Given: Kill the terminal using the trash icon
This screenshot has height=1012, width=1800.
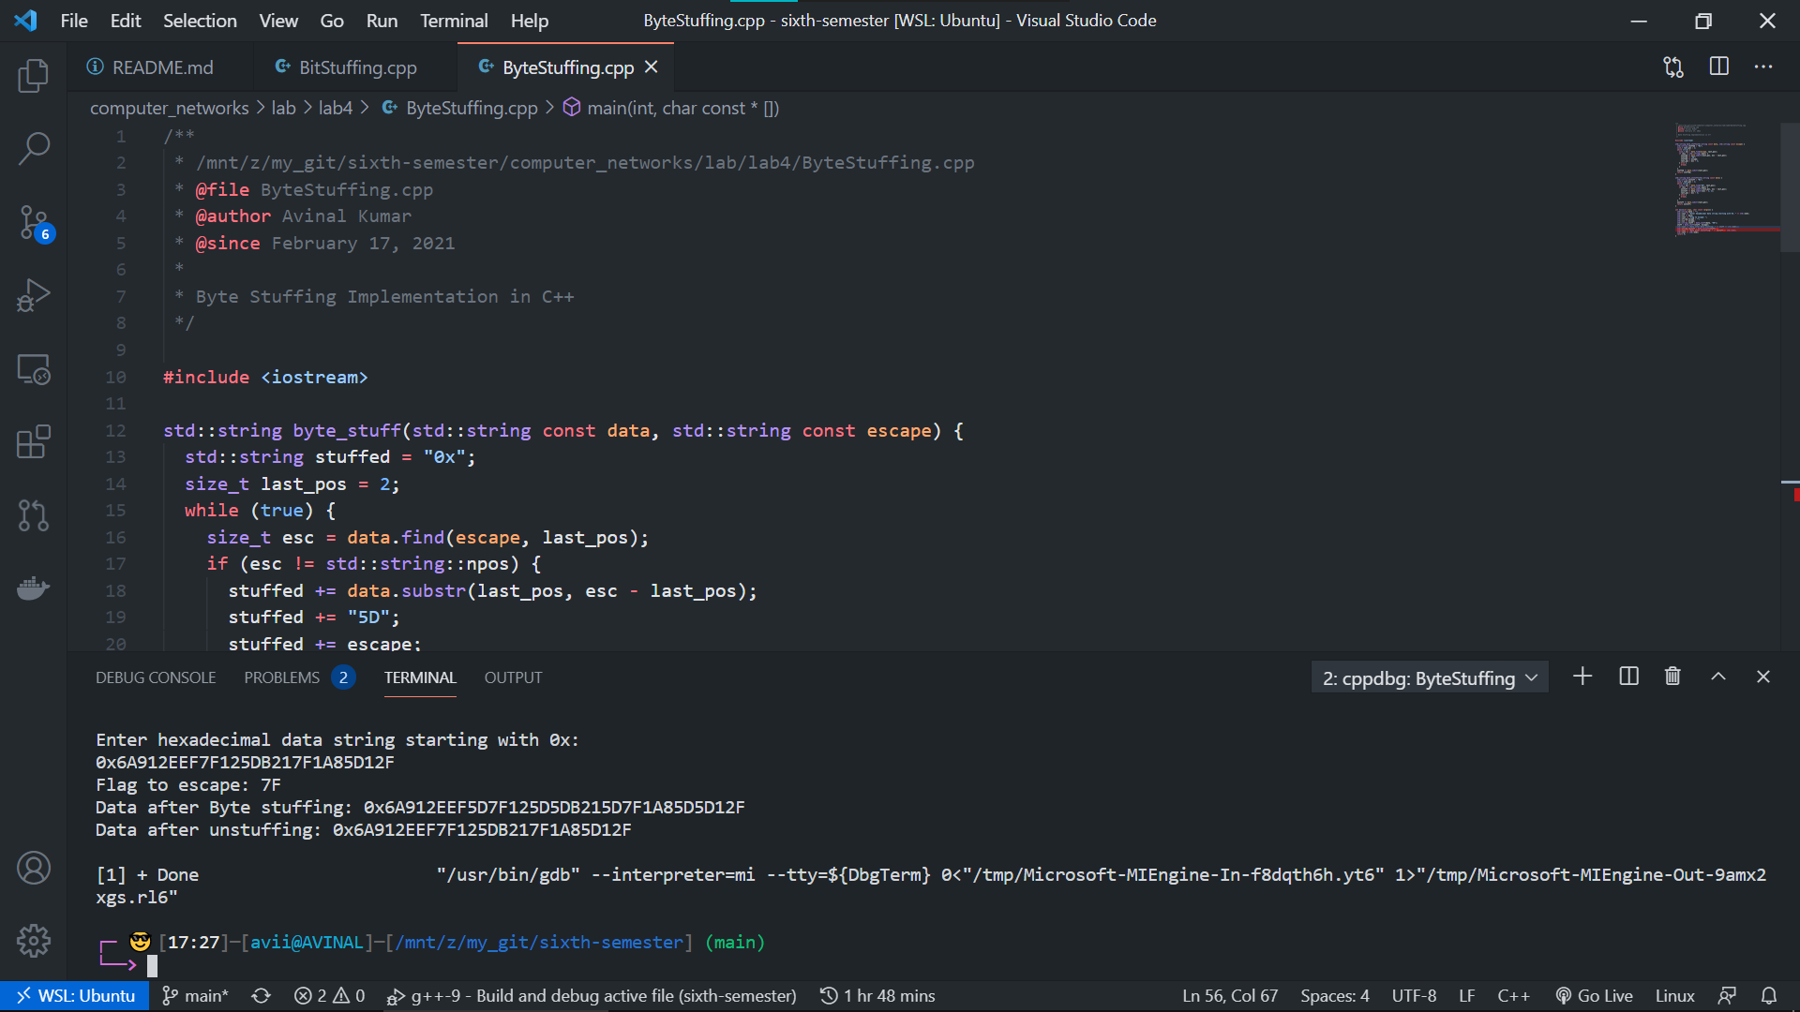Looking at the screenshot, I should (1672, 676).
